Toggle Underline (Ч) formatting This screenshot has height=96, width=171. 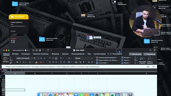click(24, 62)
